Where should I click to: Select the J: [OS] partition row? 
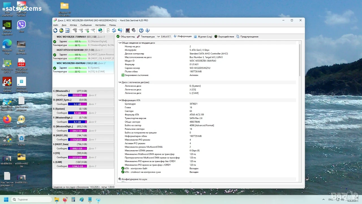(x=83, y=155)
